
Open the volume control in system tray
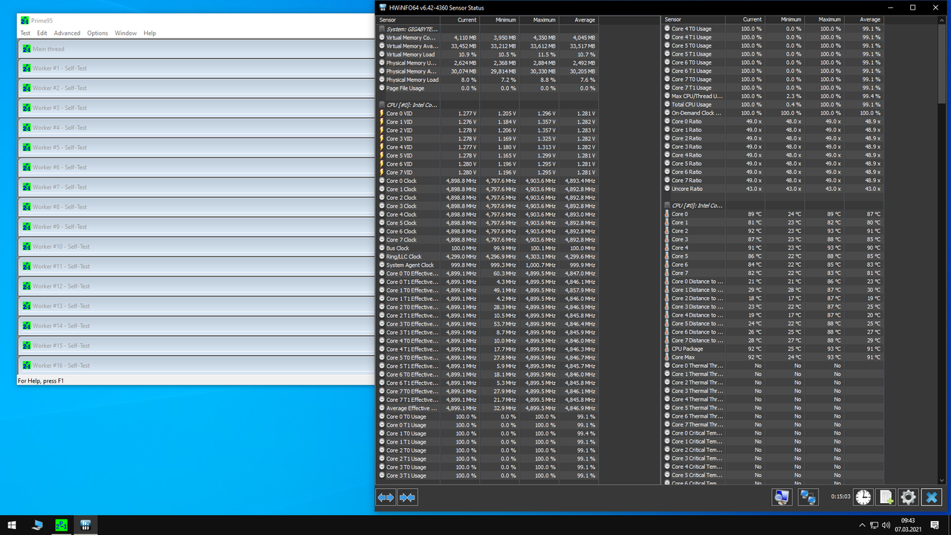886,525
